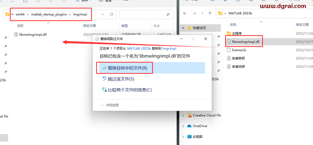
Task: Sort by 修改日期 column in MATLAB 2023b window
Action: (x=302, y=25)
